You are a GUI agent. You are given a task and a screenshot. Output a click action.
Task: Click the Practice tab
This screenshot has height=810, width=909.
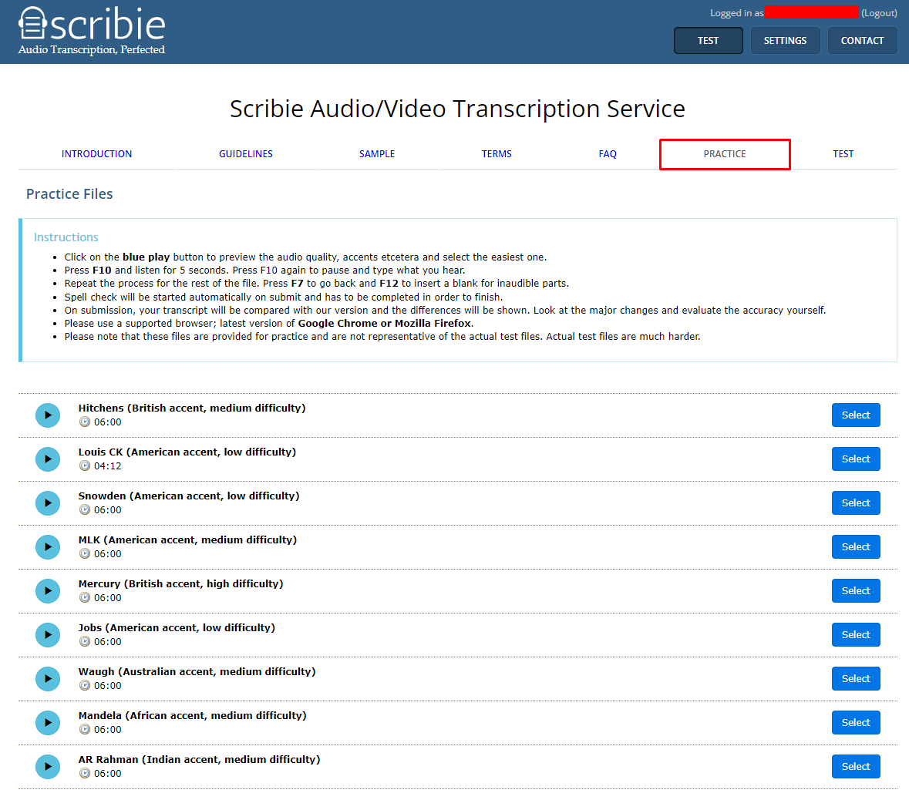(725, 154)
